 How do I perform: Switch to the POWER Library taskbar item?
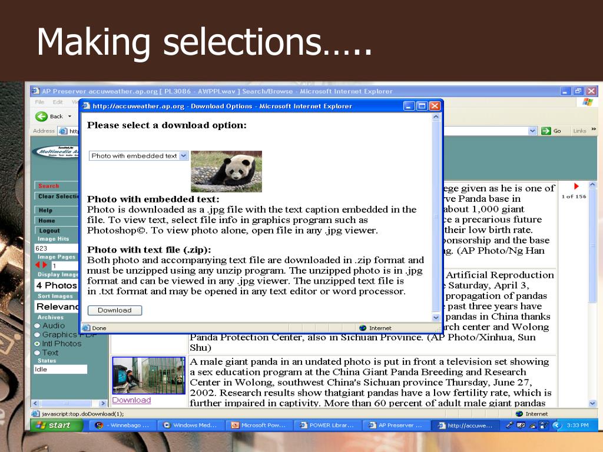pos(328,425)
